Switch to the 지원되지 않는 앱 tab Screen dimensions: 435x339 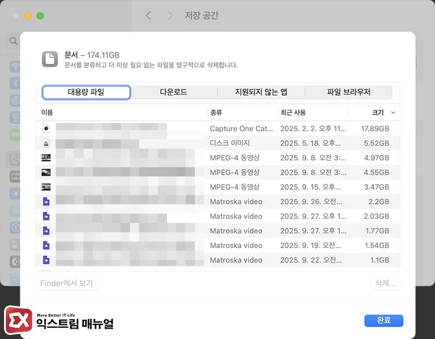(261, 92)
